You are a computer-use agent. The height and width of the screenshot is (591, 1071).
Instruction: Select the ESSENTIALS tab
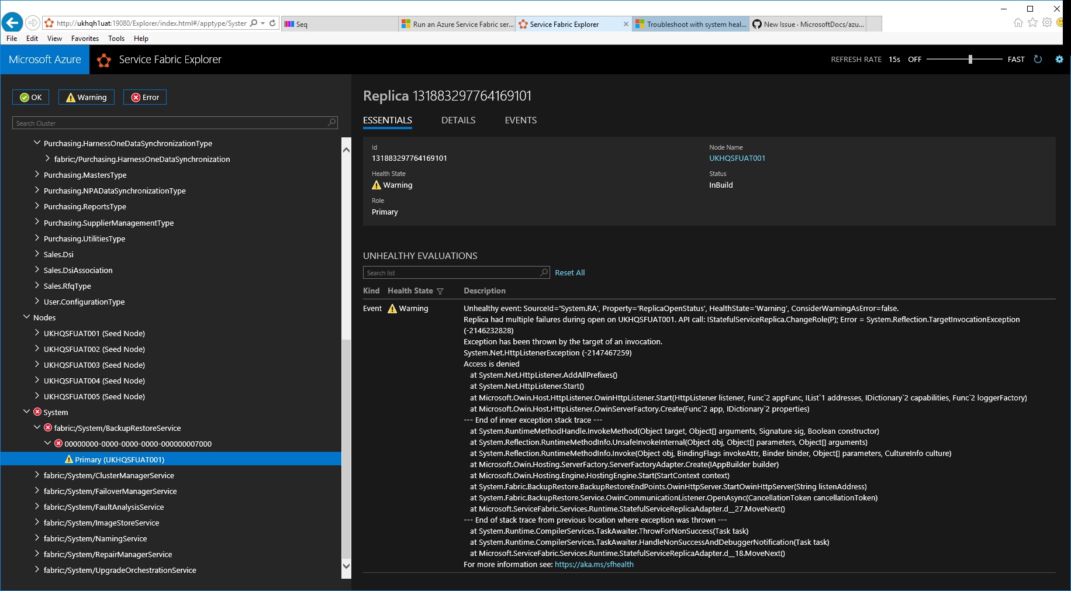(x=388, y=120)
